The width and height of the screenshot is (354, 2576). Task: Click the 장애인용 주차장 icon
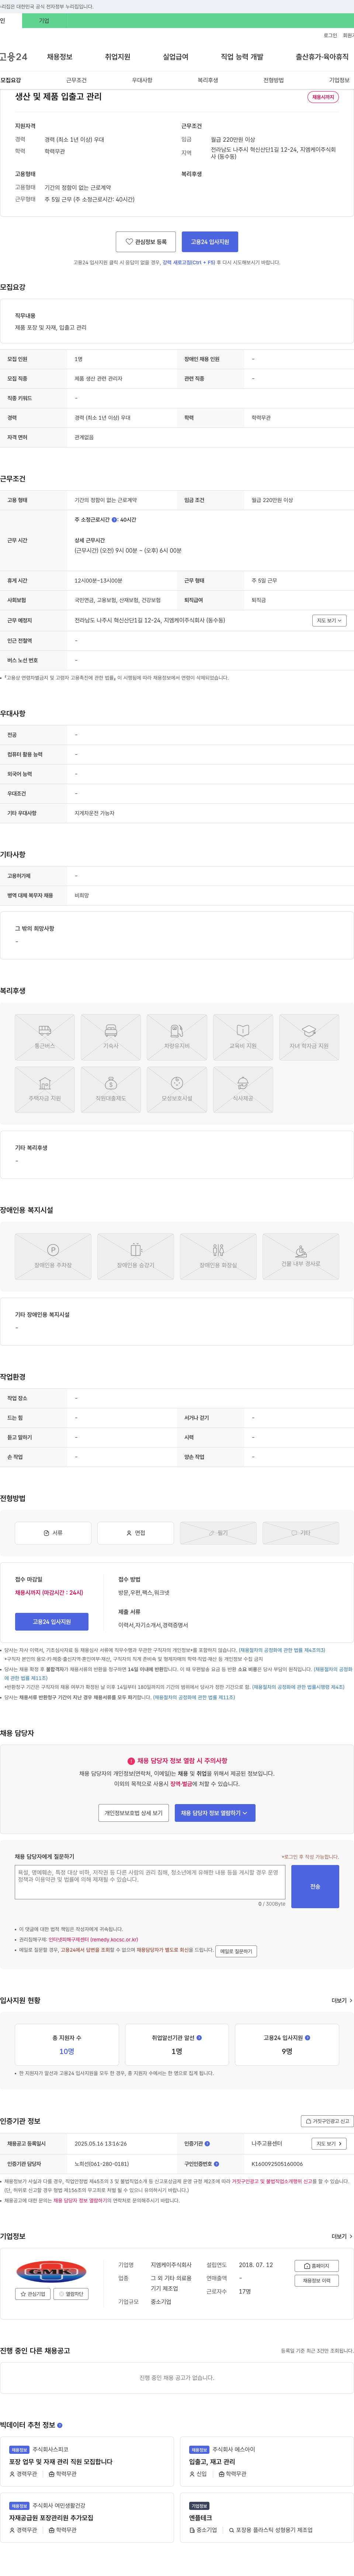click(x=53, y=1256)
